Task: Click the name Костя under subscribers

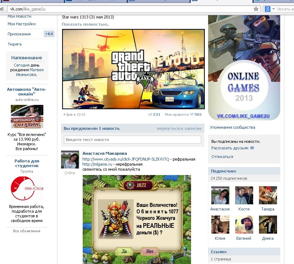Action: pos(244,209)
